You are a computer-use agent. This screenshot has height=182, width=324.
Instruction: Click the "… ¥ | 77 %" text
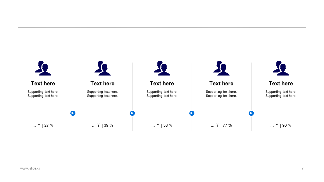(221, 125)
